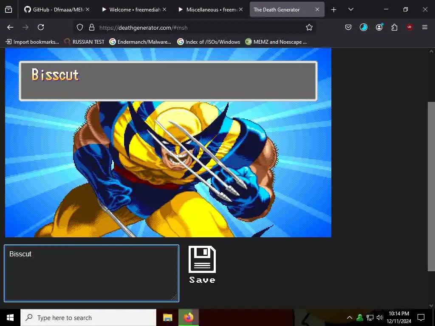435x326 pixels.
Task: Open RUSSIAN TEST bookmark
Action: click(x=85, y=42)
